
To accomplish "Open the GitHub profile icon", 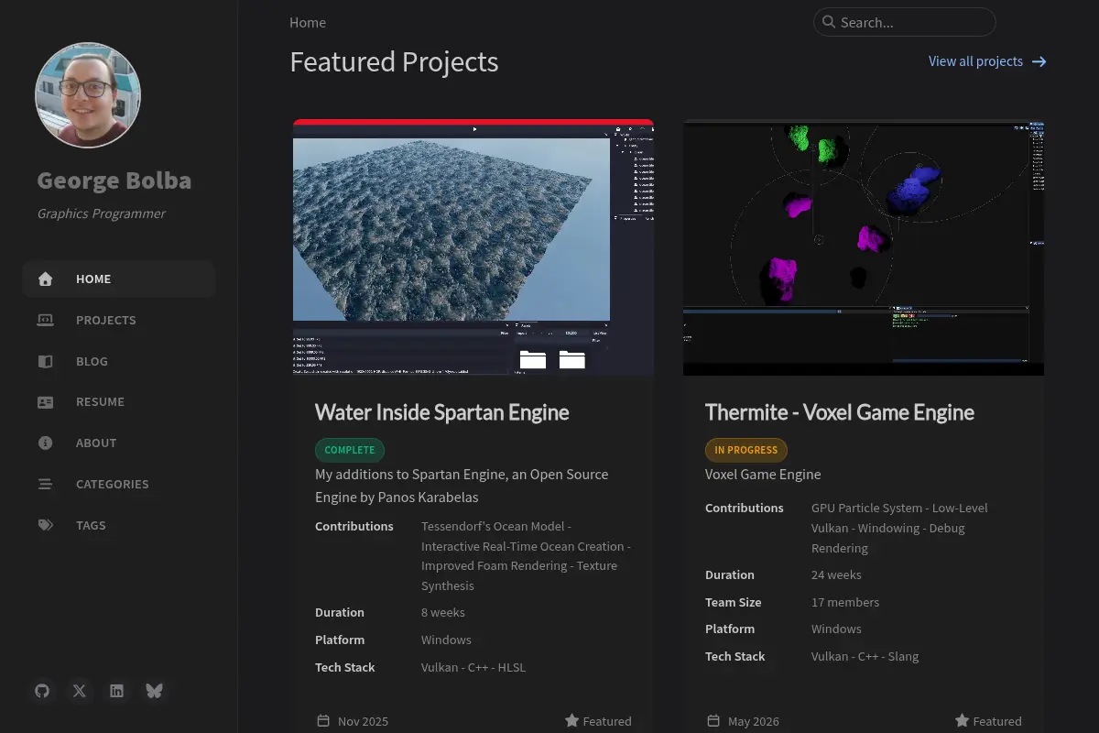I will tap(42, 691).
